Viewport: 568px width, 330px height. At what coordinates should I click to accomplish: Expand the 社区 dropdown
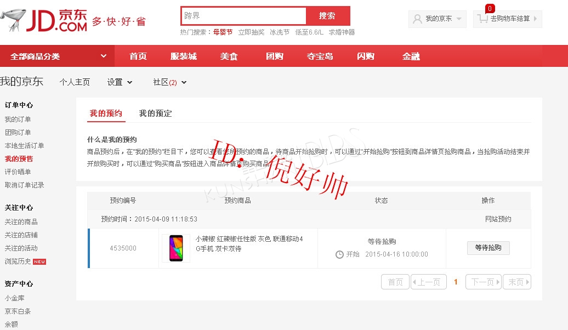tap(169, 82)
